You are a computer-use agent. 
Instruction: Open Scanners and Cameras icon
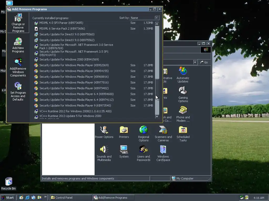coord(163,134)
